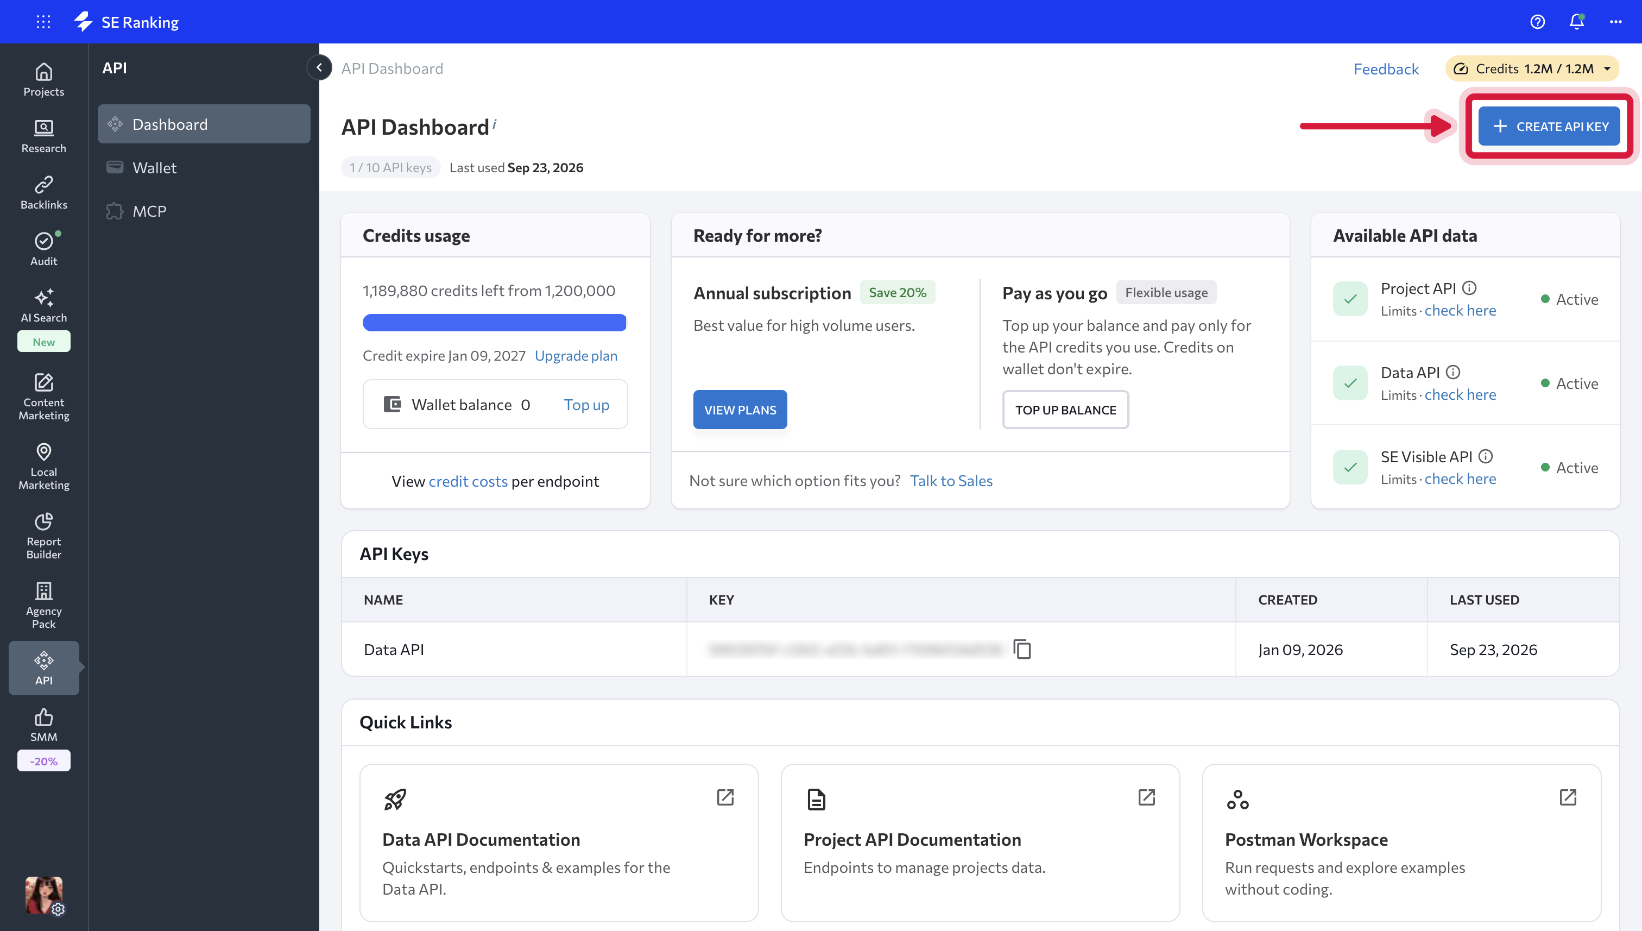The width and height of the screenshot is (1642, 931).
Task: Click the blurred API key value
Action: point(855,649)
